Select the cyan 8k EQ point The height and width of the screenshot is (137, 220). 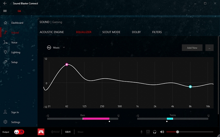tap(190, 87)
